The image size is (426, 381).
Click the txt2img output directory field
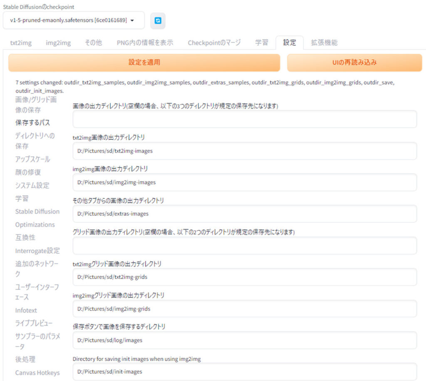tap(245, 151)
